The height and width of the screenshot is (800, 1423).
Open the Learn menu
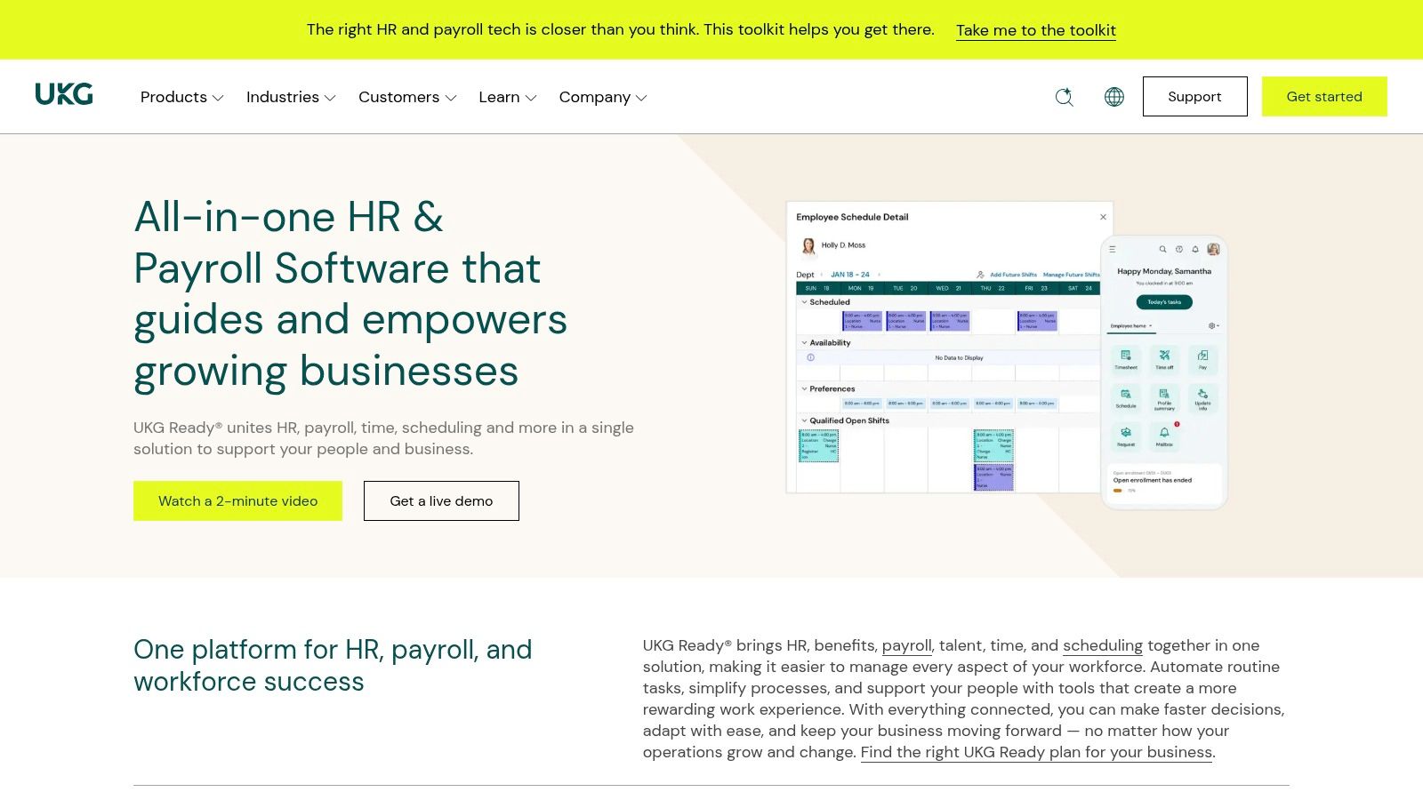coord(508,97)
